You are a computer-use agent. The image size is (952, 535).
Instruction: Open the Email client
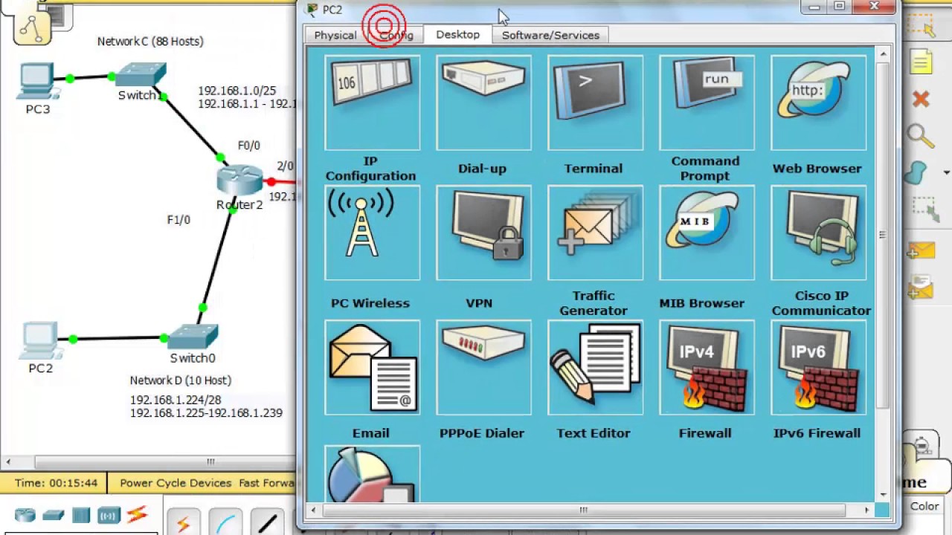coord(372,367)
